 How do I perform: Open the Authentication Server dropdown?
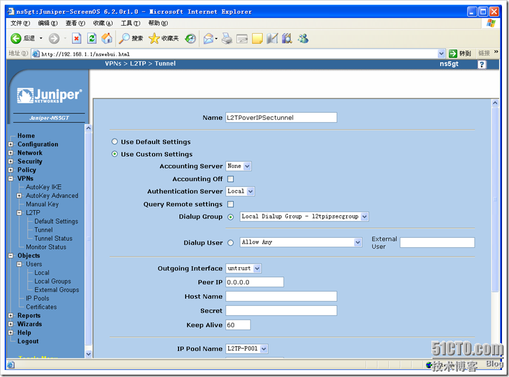tap(240, 192)
